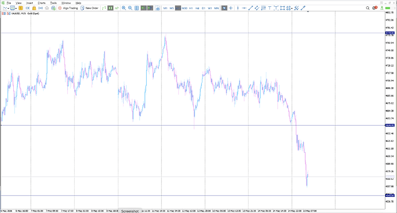The width and height of the screenshot is (397, 213).
Task: Switch to W1 timeframe
Action: click(x=210, y=8)
